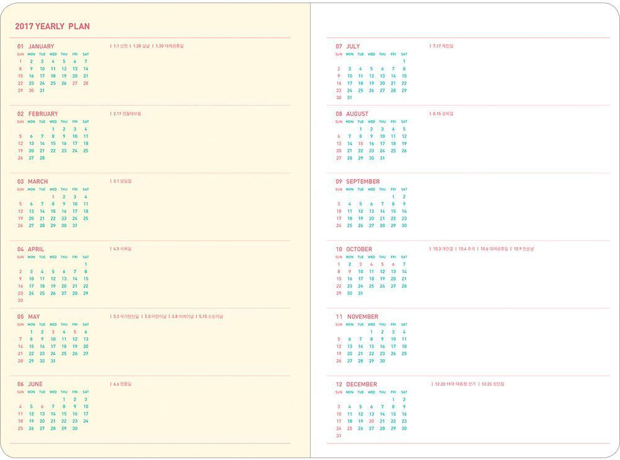The image size is (620, 460).
Task: Click the 2017 YEARLY PLAN title
Action: pyautogui.click(x=52, y=27)
